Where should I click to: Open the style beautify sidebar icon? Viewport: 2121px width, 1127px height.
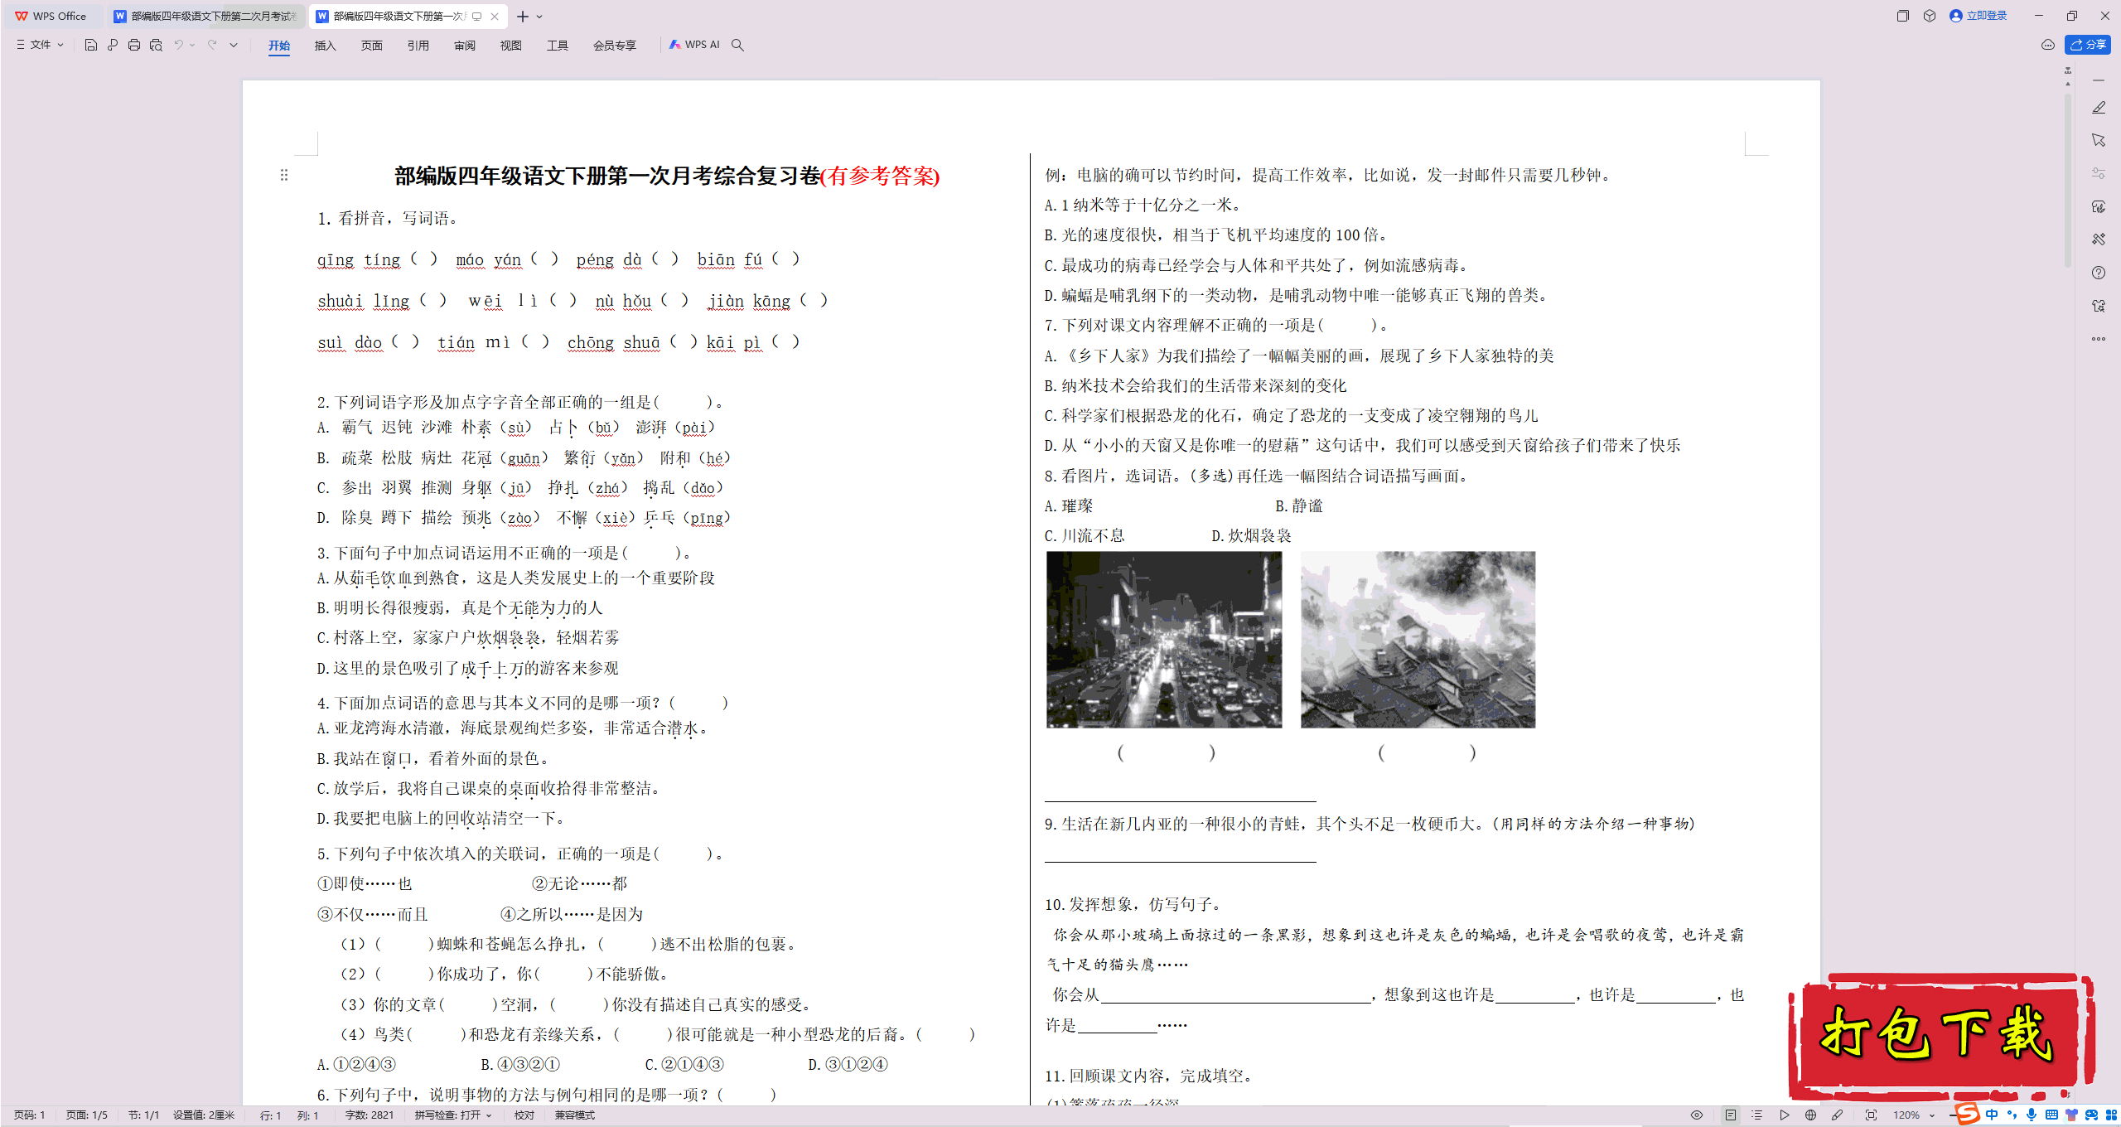(2099, 206)
